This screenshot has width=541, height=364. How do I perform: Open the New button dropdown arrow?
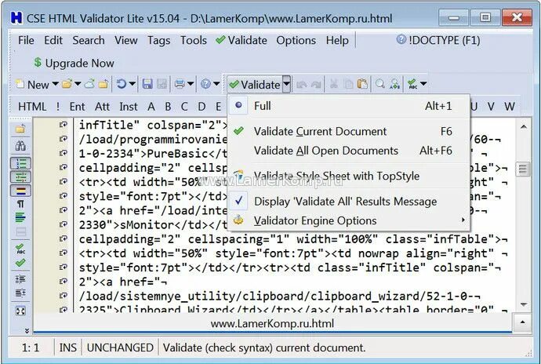(x=55, y=84)
